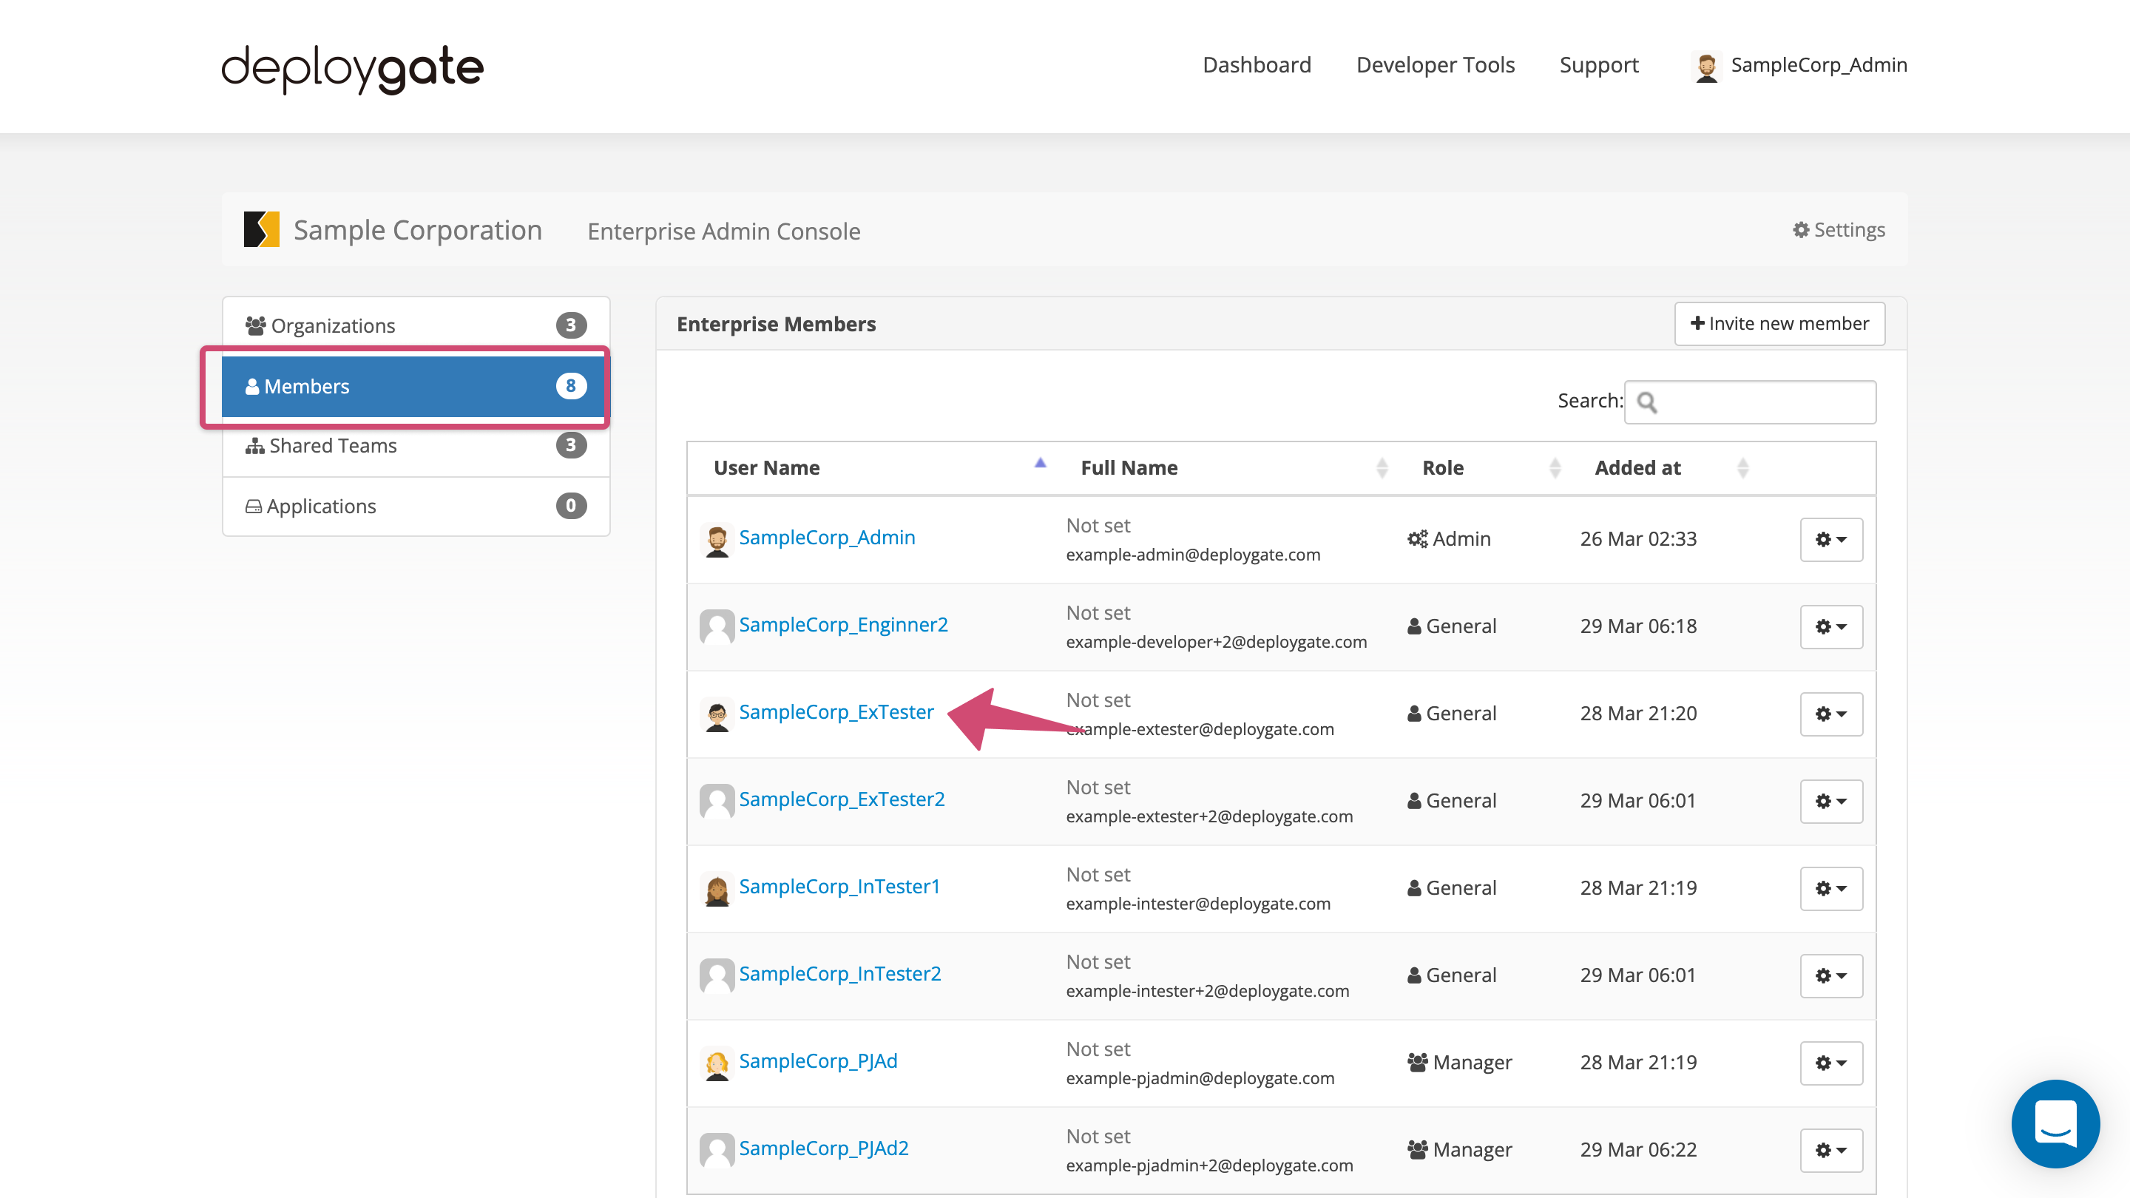Click General role icon for SampleCorp_Enginner2
This screenshot has width=2130, height=1198.
click(x=1414, y=626)
